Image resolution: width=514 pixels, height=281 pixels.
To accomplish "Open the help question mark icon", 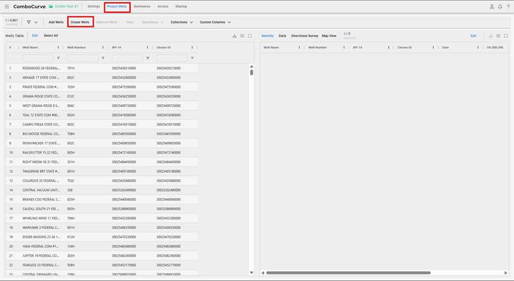I will 508,7.
